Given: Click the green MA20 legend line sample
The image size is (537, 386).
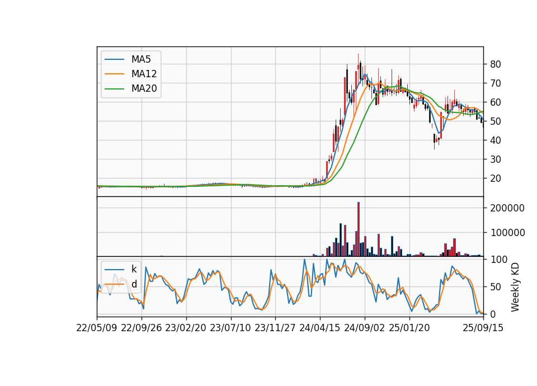Looking at the screenshot, I should pos(114,89).
